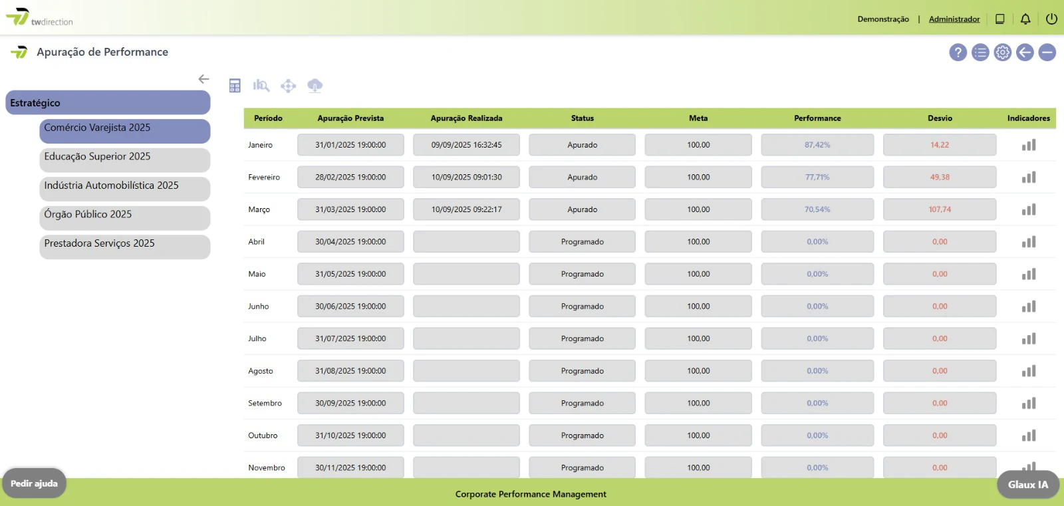Click the 107,74 deviation value
Screen dimensions: 1064x506
(x=940, y=209)
